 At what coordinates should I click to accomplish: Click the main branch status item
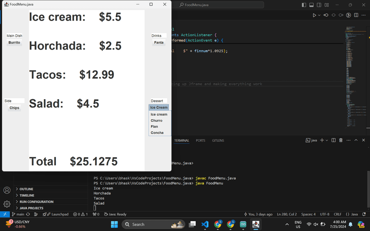(18, 214)
